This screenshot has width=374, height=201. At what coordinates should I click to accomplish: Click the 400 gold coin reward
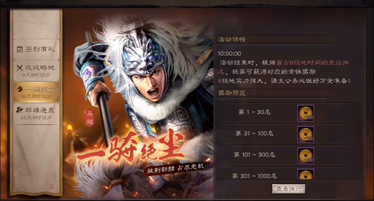[x=305, y=134]
